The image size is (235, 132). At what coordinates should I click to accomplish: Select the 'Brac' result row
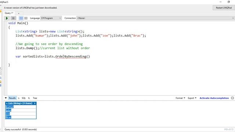pyautogui.click(x=21, y=117)
